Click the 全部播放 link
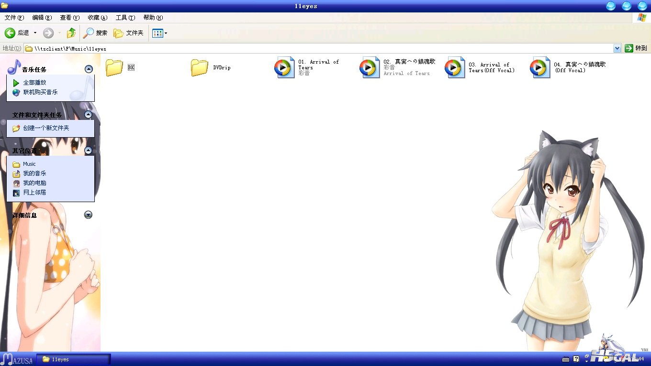 pyautogui.click(x=34, y=83)
